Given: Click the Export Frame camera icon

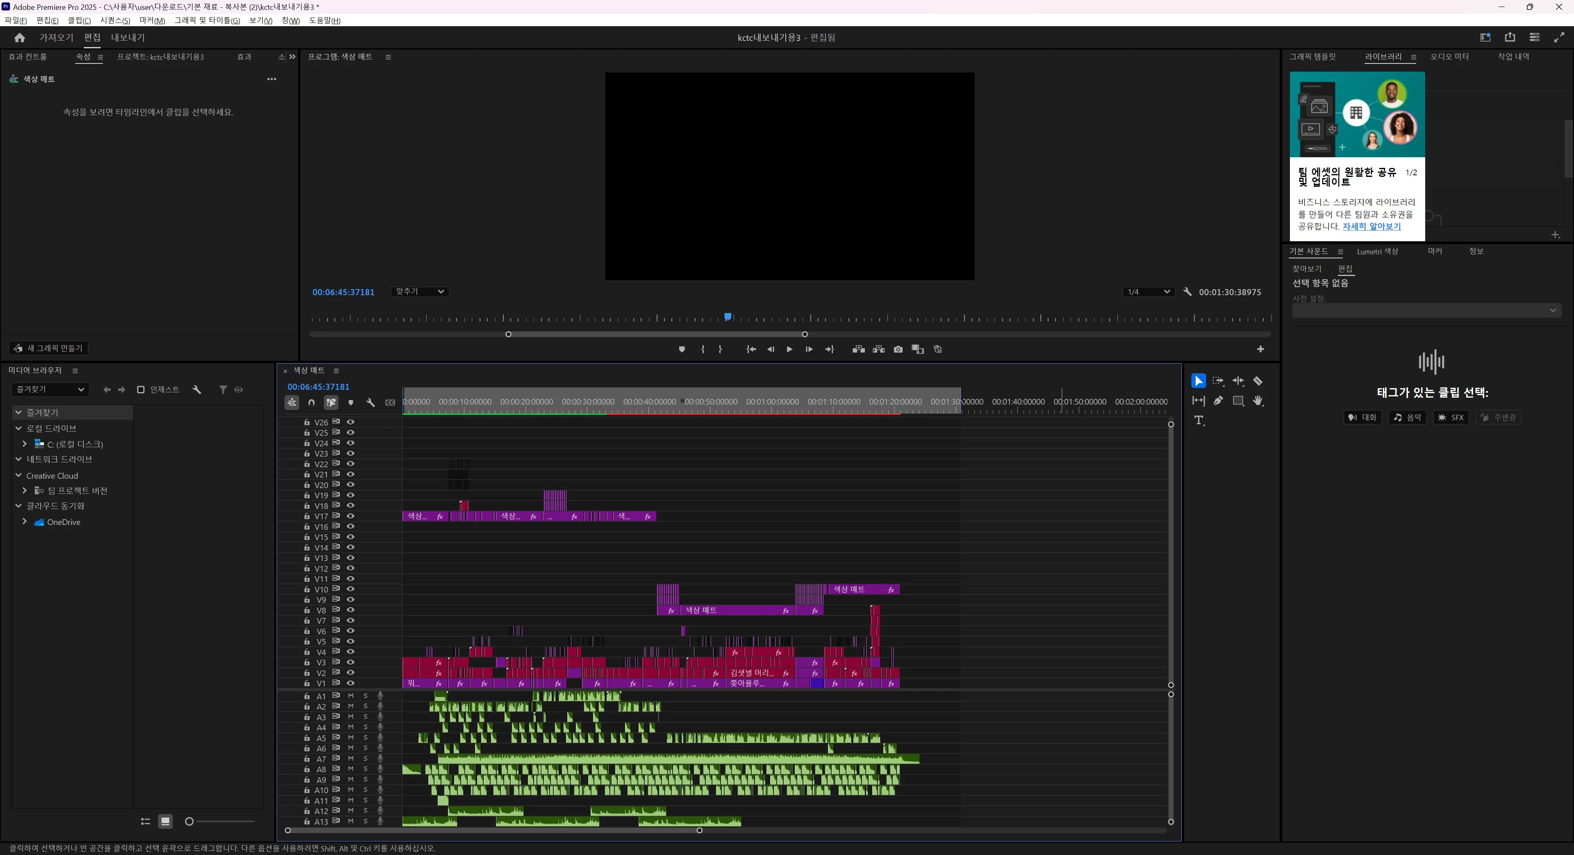Looking at the screenshot, I should click(898, 350).
